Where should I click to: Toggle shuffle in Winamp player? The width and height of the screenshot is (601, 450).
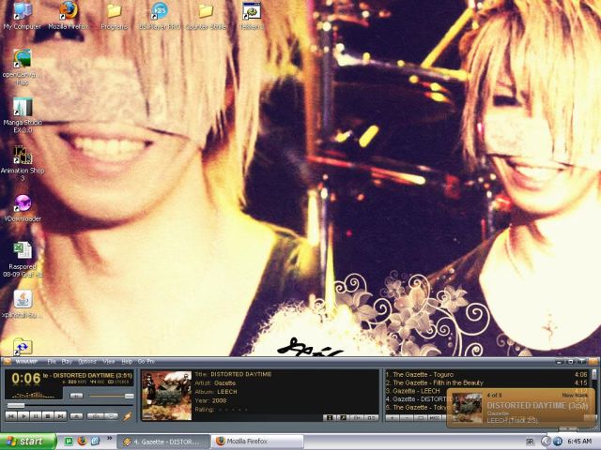97,415
